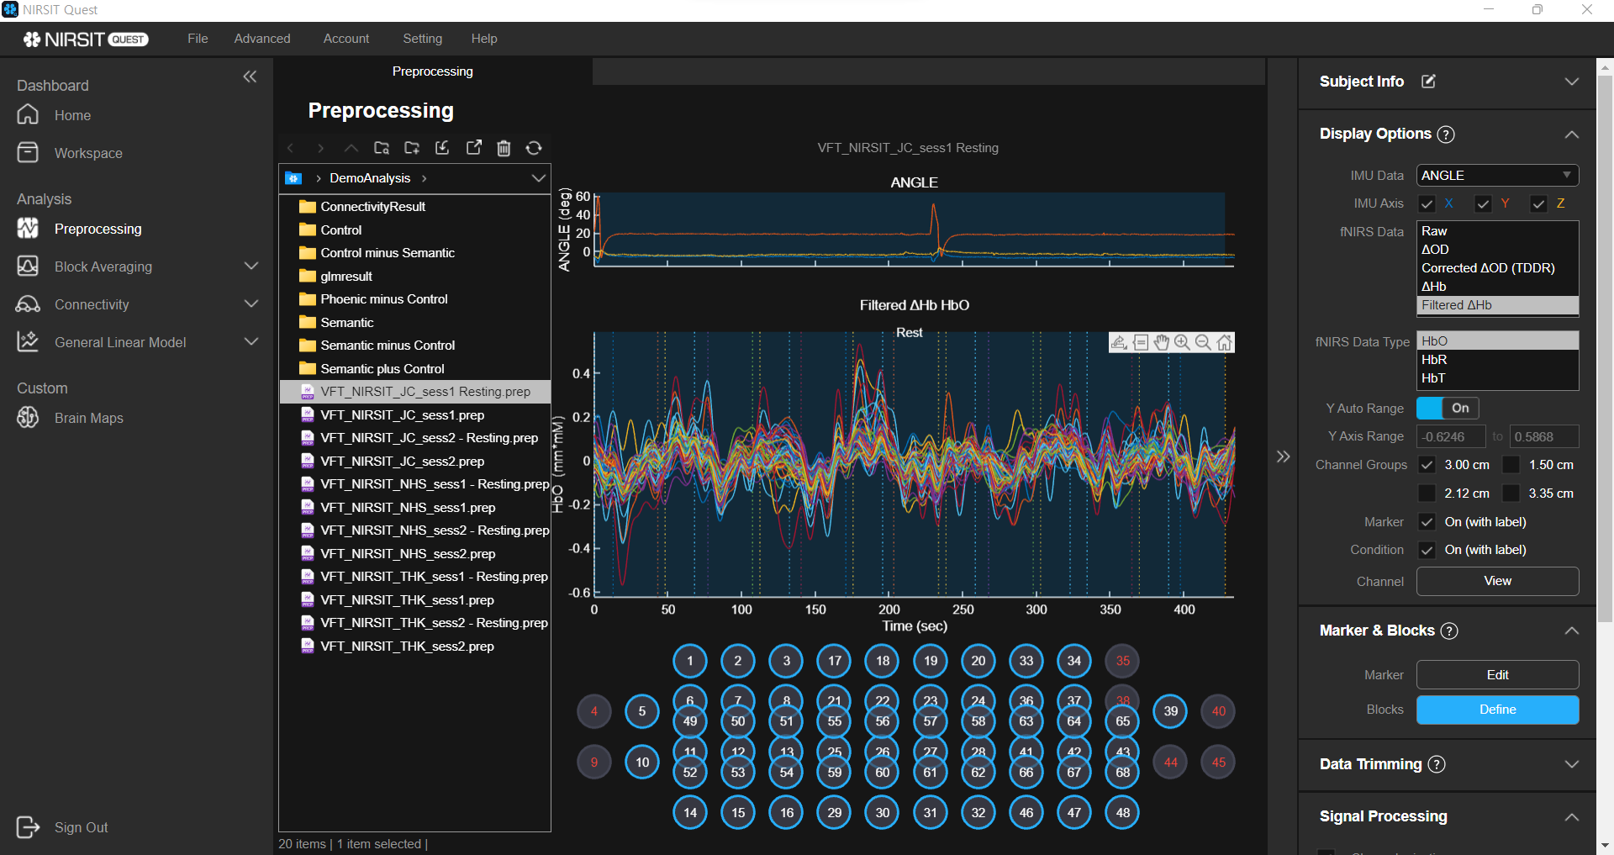1614x855 pixels.
Task: Open the Setting menu
Action: [x=422, y=39]
